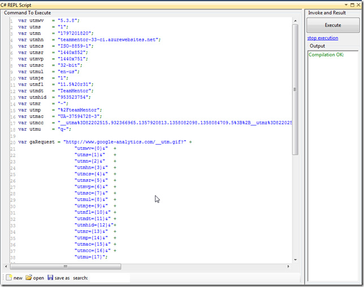Click the stop execution link
This screenshot has height=287, width=364.
[322, 38]
